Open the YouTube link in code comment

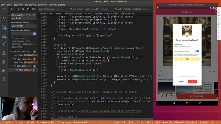click(111, 111)
